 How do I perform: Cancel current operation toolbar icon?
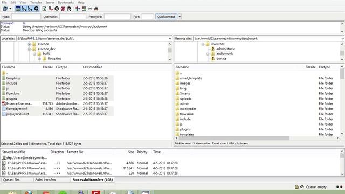[x=57, y=9]
